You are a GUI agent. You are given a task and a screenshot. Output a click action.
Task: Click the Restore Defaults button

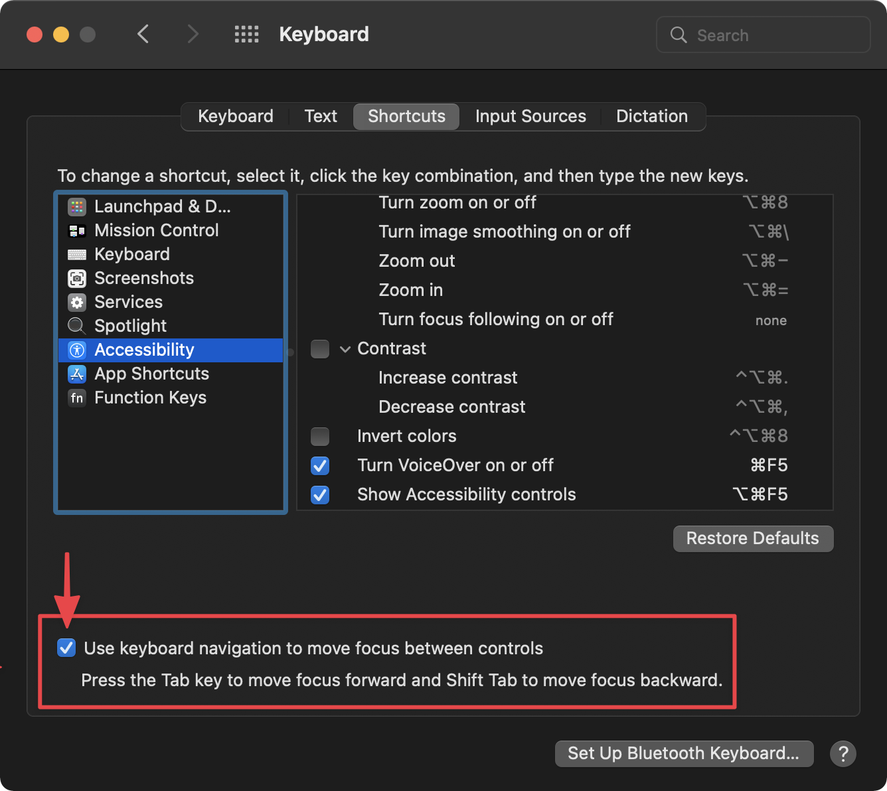pos(752,538)
